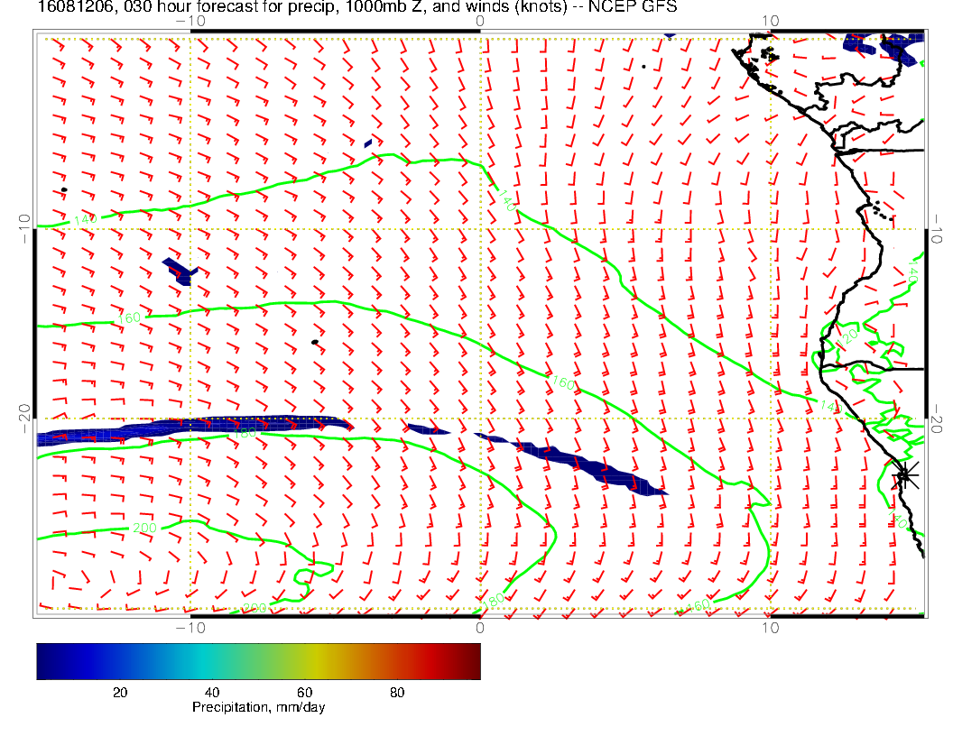Click the black star marker on the coast

904,474
